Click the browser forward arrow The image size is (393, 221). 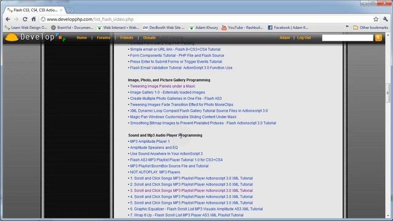17,19
